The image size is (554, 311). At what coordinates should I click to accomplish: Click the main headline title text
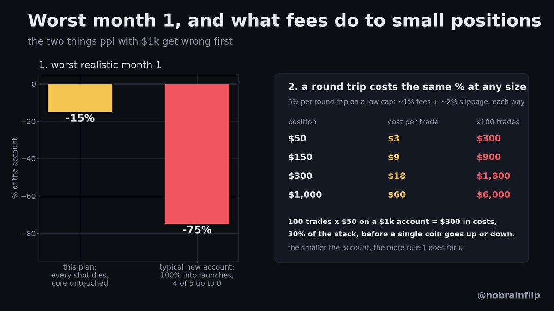284,21
